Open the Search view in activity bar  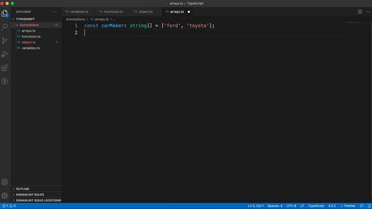(x=5, y=27)
